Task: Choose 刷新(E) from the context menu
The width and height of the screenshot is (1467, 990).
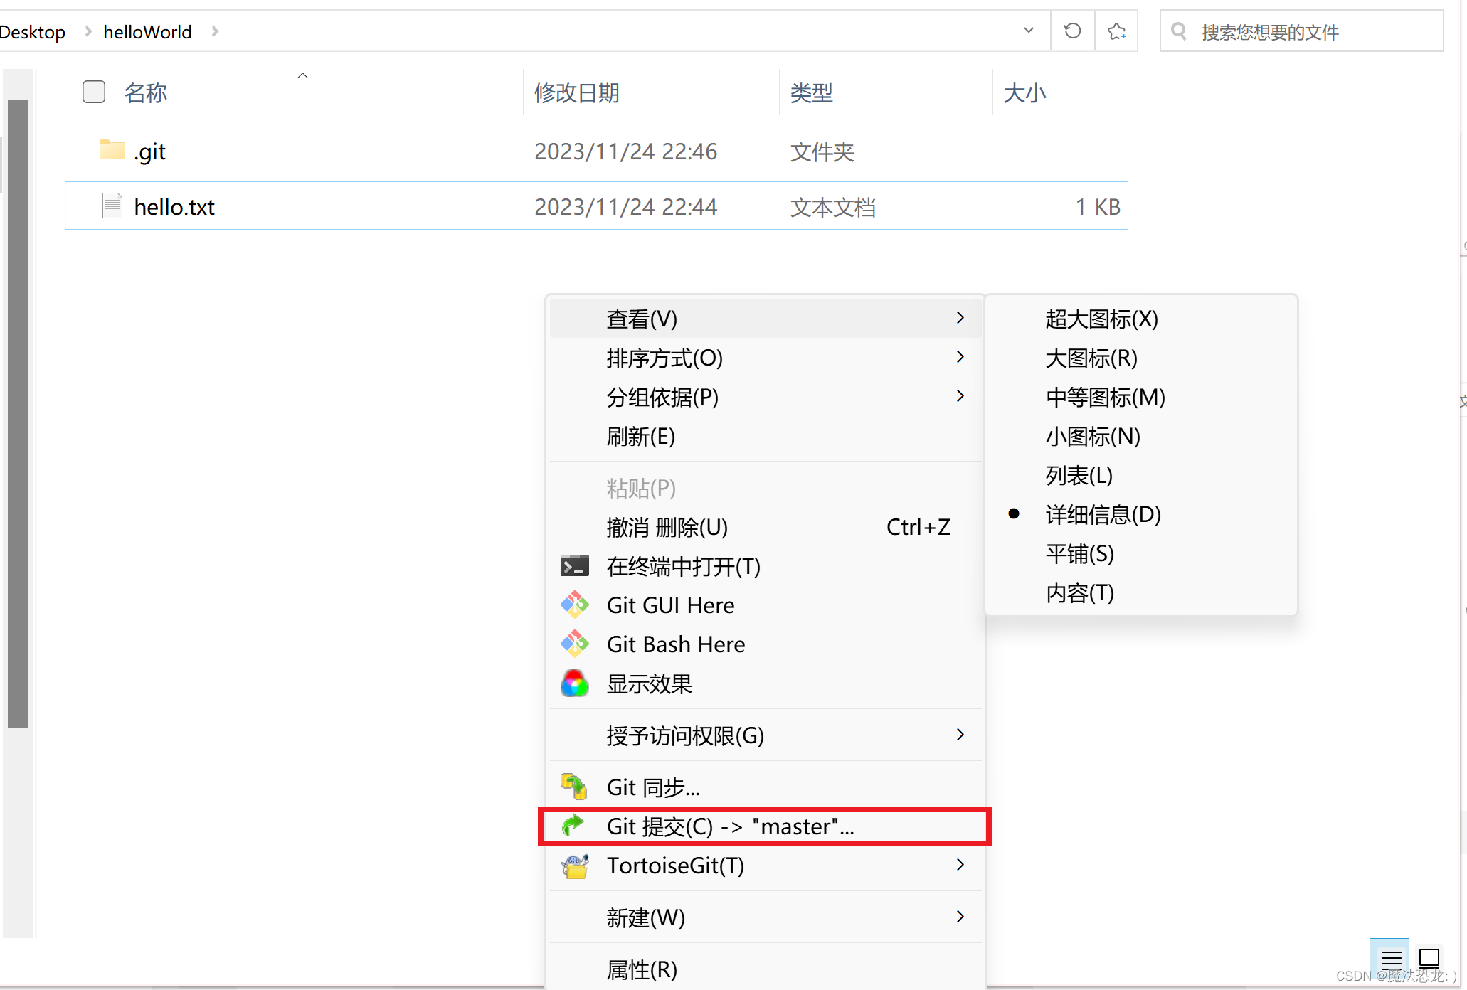Action: [x=640, y=436]
